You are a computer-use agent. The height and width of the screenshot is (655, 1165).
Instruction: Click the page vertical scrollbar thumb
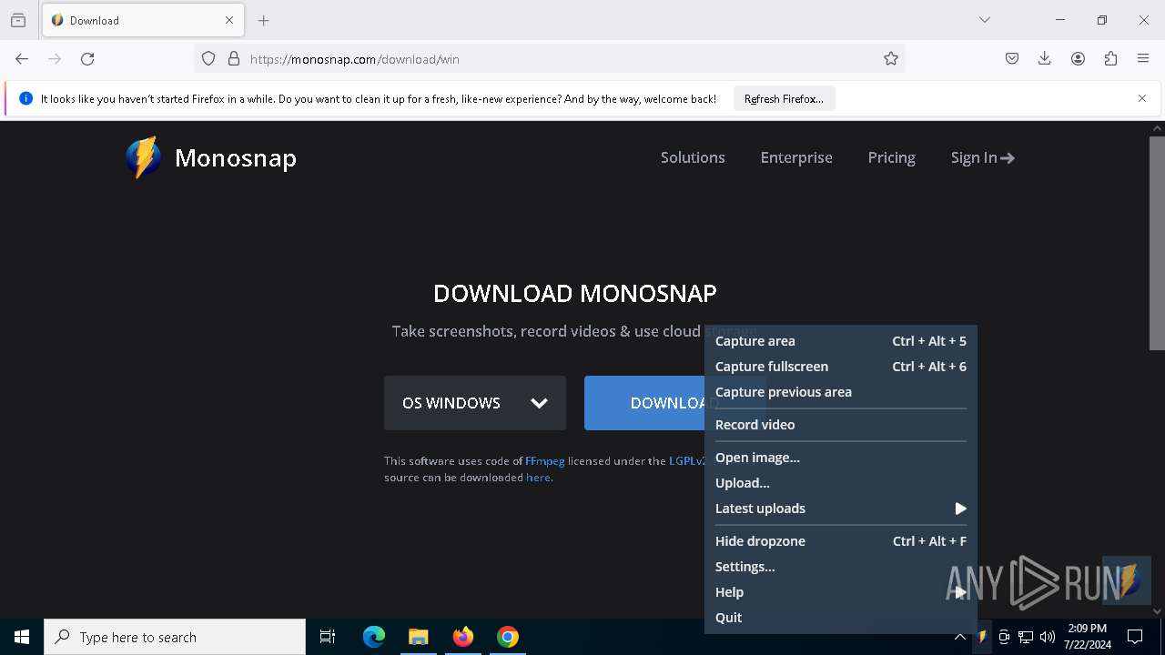[1157, 243]
